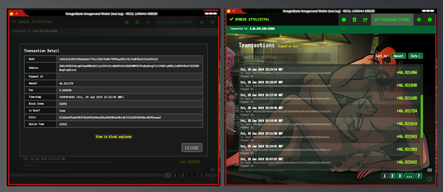
Task: Open transaction dated 22:19:10 GMT
Action: [329, 73]
